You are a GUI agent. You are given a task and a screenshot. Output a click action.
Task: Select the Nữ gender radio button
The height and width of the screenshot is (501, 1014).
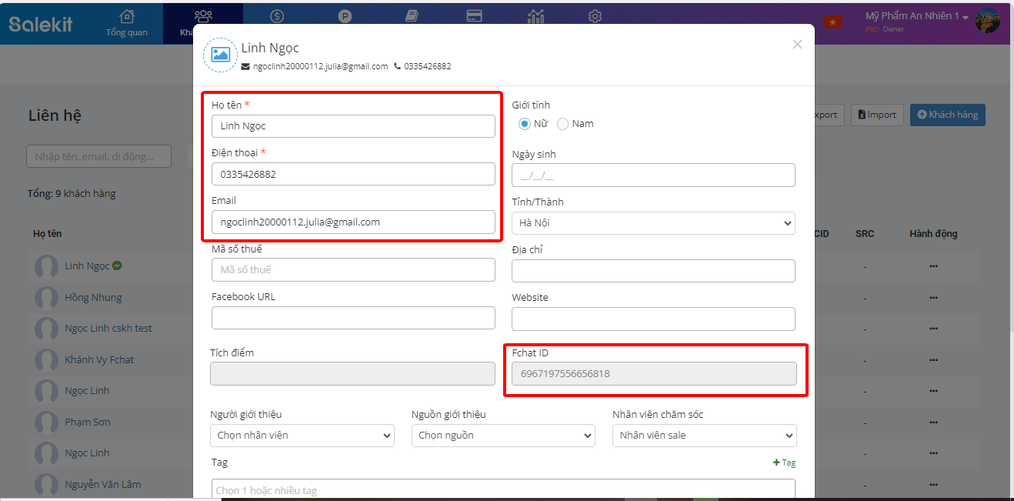525,124
